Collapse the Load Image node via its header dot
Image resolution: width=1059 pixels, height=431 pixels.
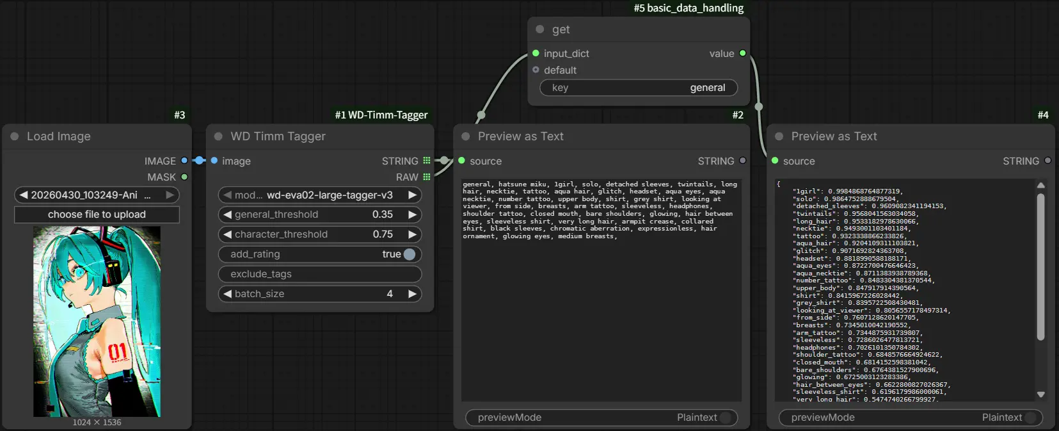click(15, 136)
